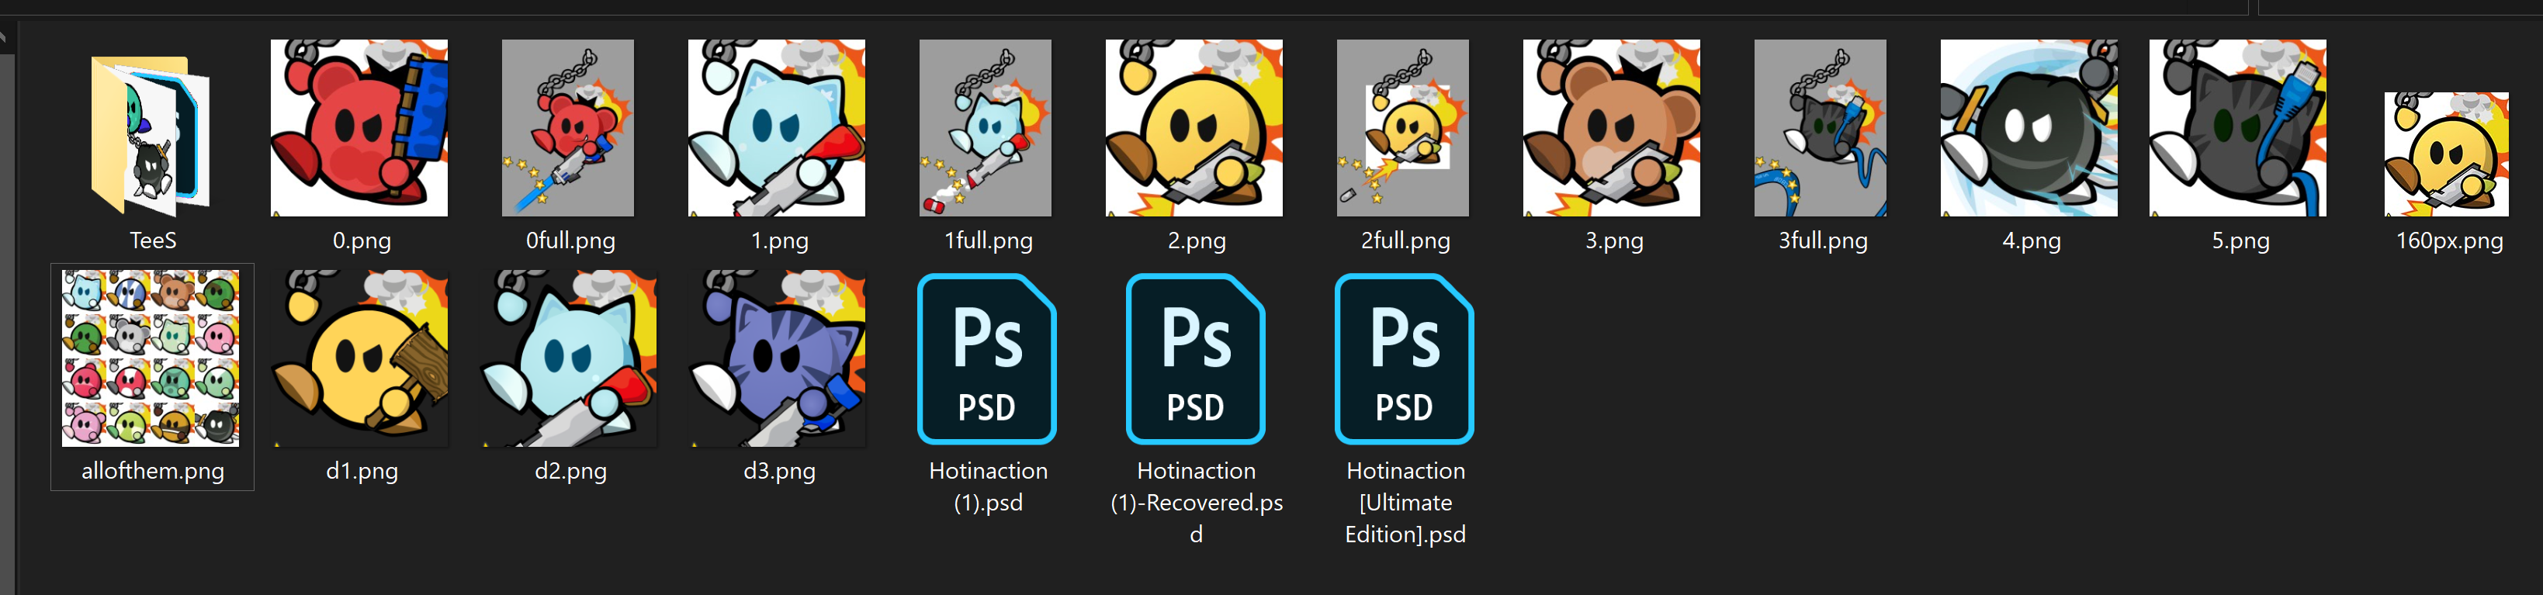
Task: Click the label 'Hotinaction (1)-Recovered.psd'
Action: [1197, 502]
